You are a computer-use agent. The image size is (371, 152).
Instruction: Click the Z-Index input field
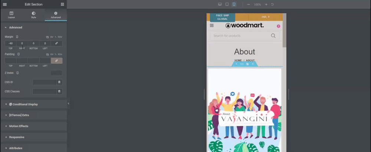click(x=56, y=73)
